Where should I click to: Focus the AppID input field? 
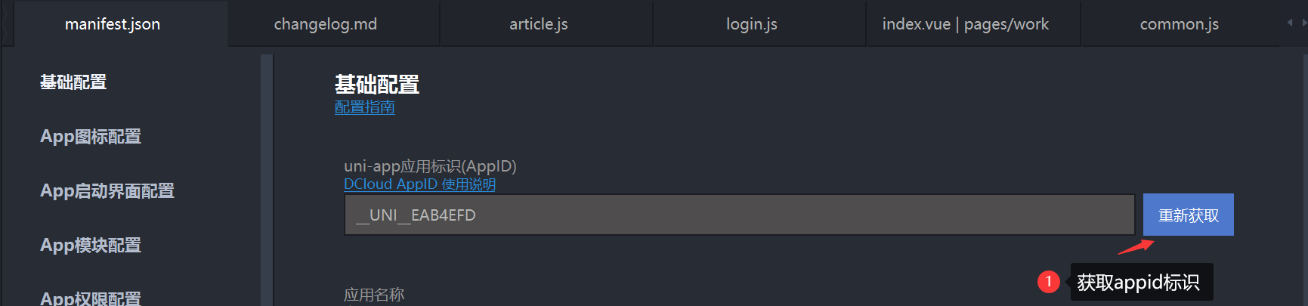pyautogui.click(x=740, y=215)
